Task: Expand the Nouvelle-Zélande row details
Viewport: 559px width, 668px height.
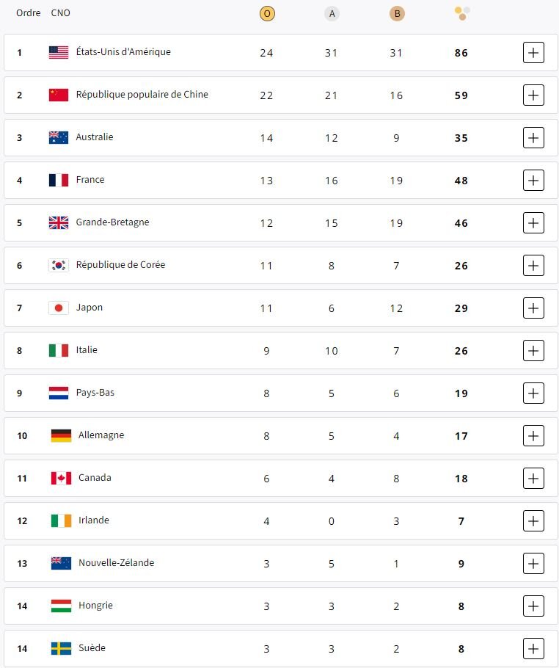Action: coord(533,564)
